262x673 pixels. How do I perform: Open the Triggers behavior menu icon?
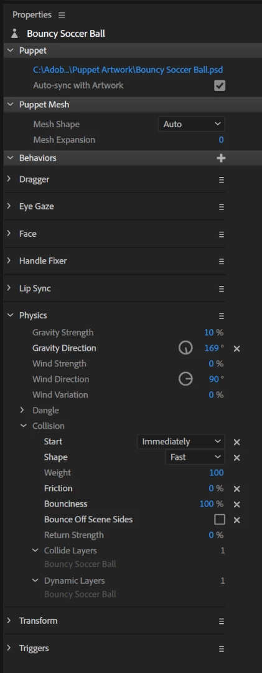(x=222, y=649)
